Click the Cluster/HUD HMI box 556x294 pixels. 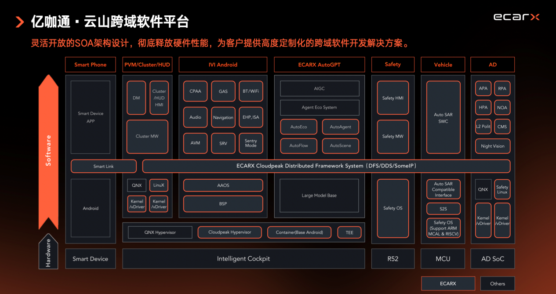[159, 98]
